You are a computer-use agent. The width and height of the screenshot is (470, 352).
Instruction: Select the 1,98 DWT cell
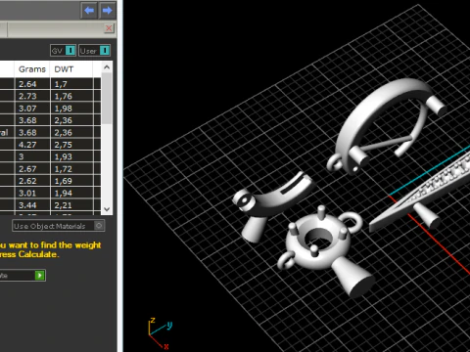coord(71,109)
